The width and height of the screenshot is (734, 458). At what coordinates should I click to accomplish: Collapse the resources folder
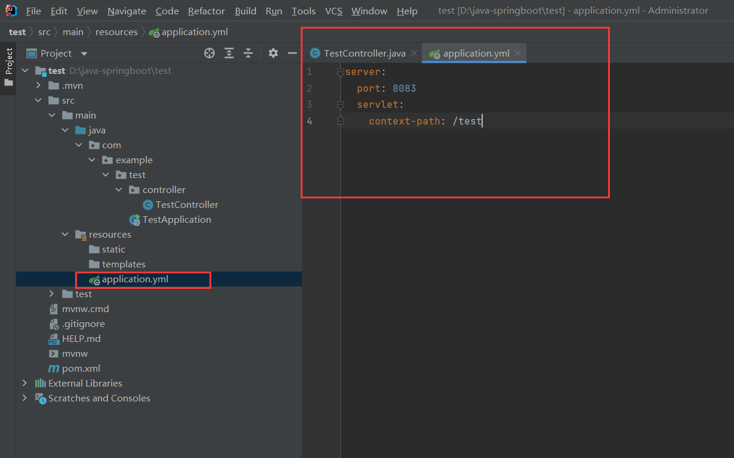pos(66,235)
